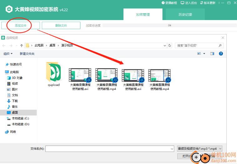237x164 pixels.
Task: Select 大黄蜂直播课程使用教程.avi
Action: tap(133, 79)
